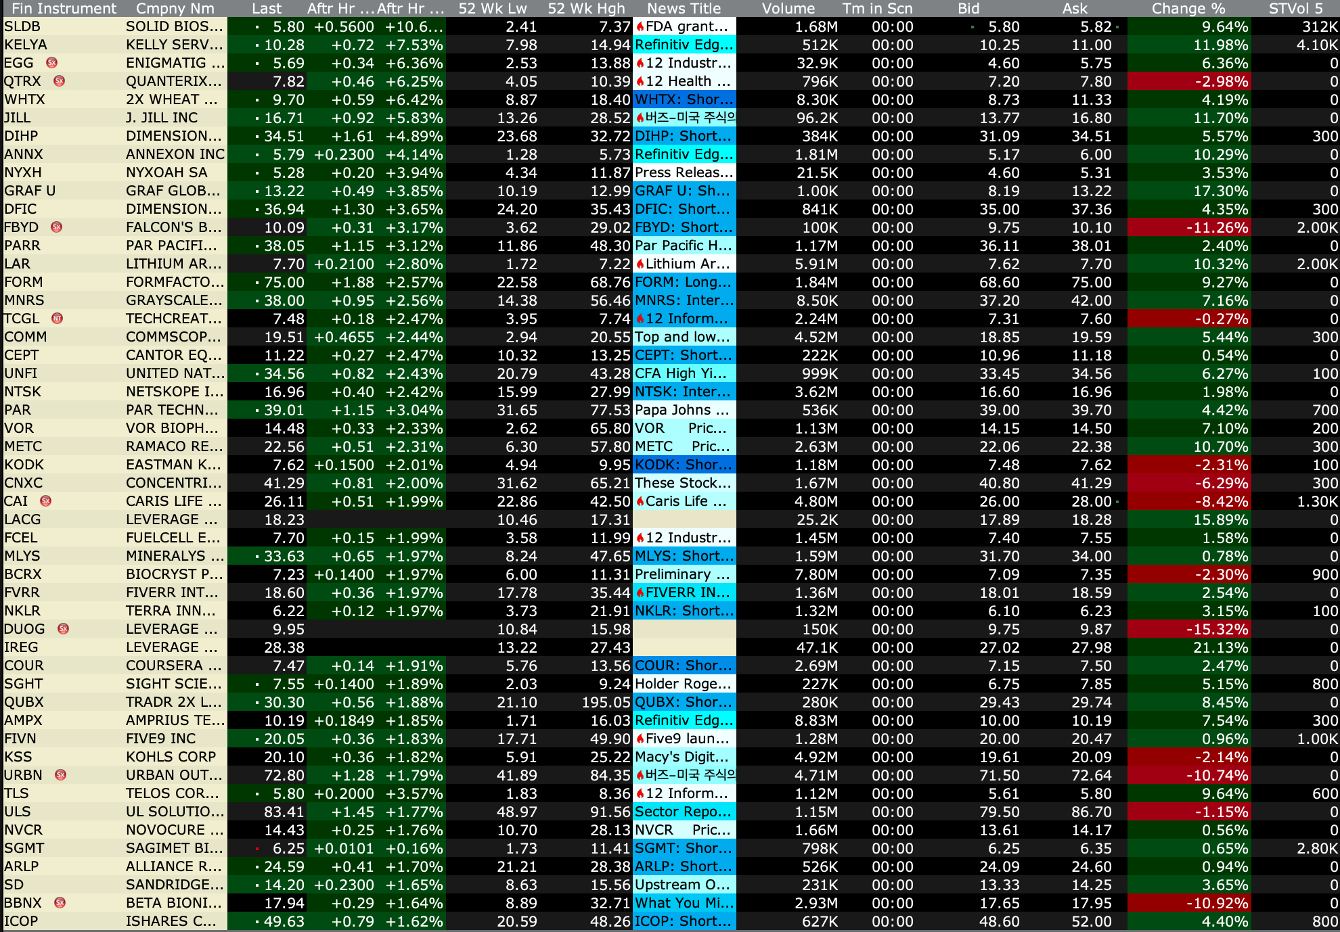Open the Macy's Digit news for KSS
This screenshot has height=932, width=1340.
684,758
